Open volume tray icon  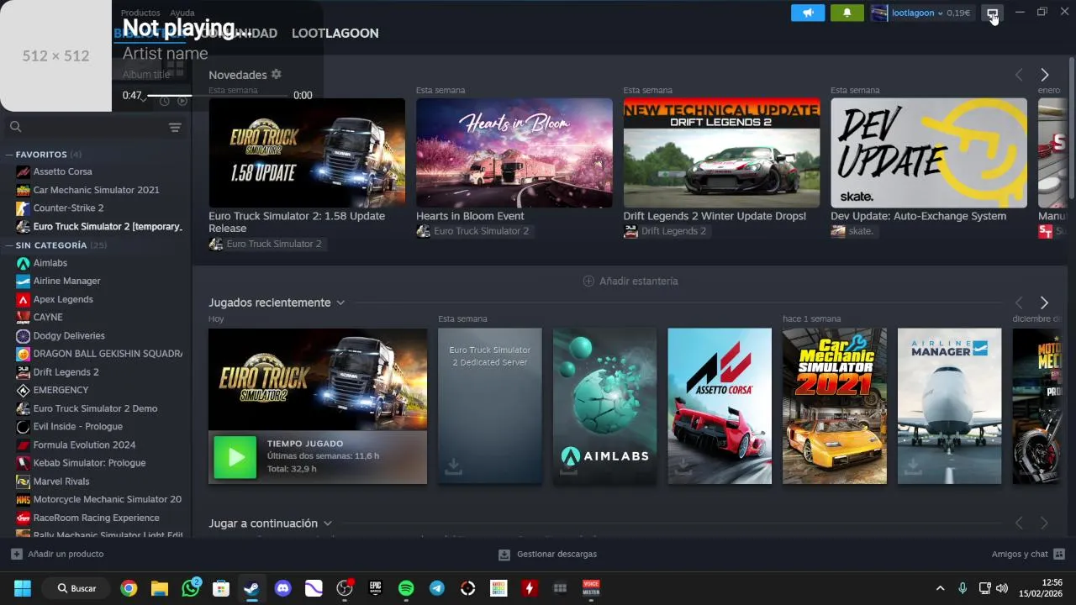click(x=1001, y=588)
